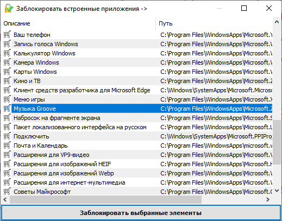
Task: Click the cart icon beside Музыка Groove
Action: 7,108
